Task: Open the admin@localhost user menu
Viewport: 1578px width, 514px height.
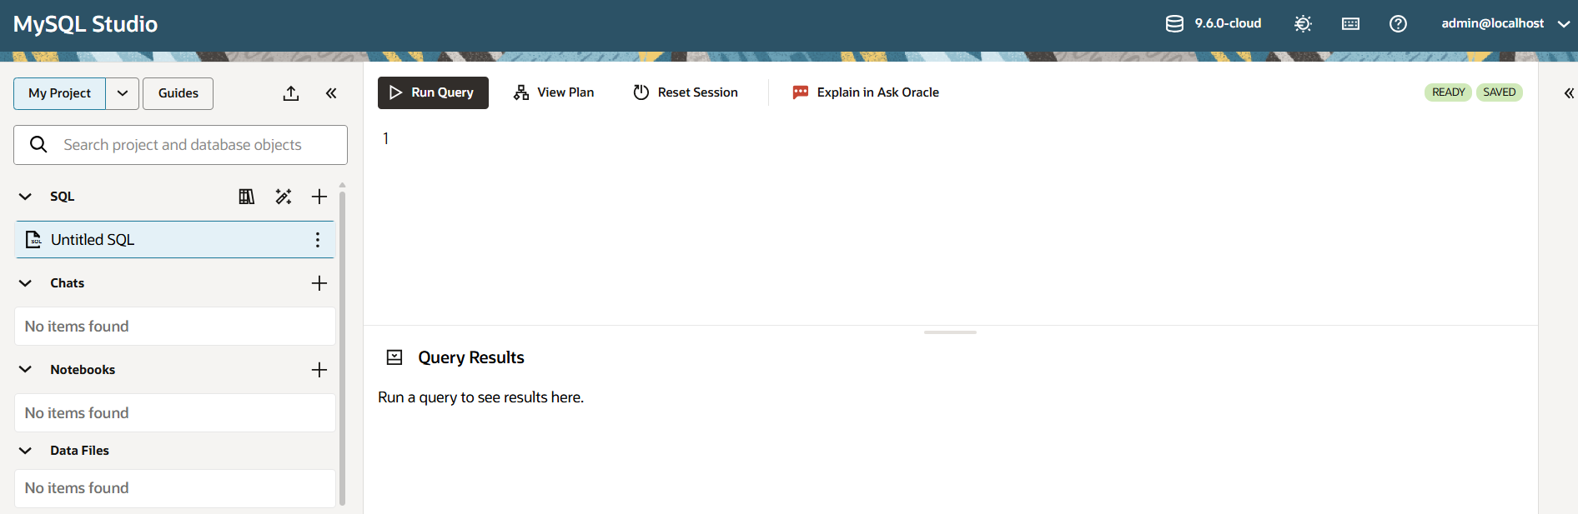Action: pyautogui.click(x=1505, y=24)
